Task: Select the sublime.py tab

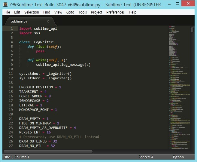Action: tap(30, 21)
